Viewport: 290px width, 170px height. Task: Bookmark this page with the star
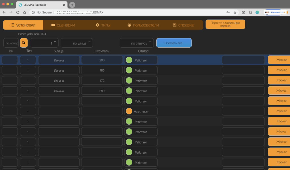pos(235,12)
